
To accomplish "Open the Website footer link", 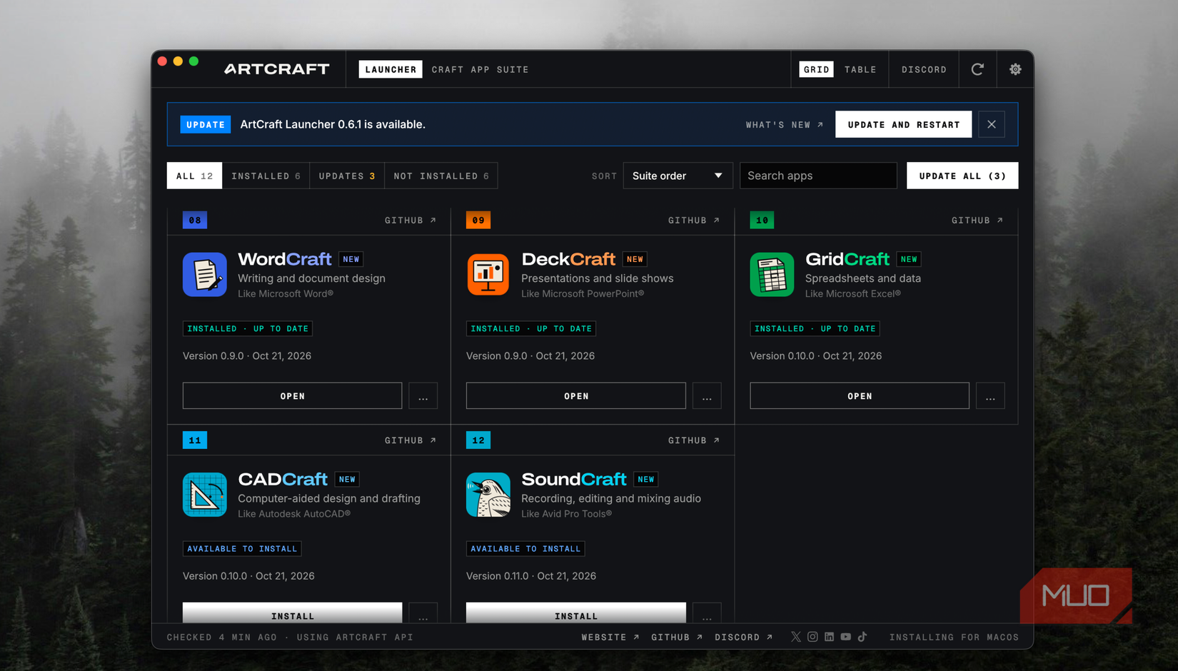I will tap(610, 637).
